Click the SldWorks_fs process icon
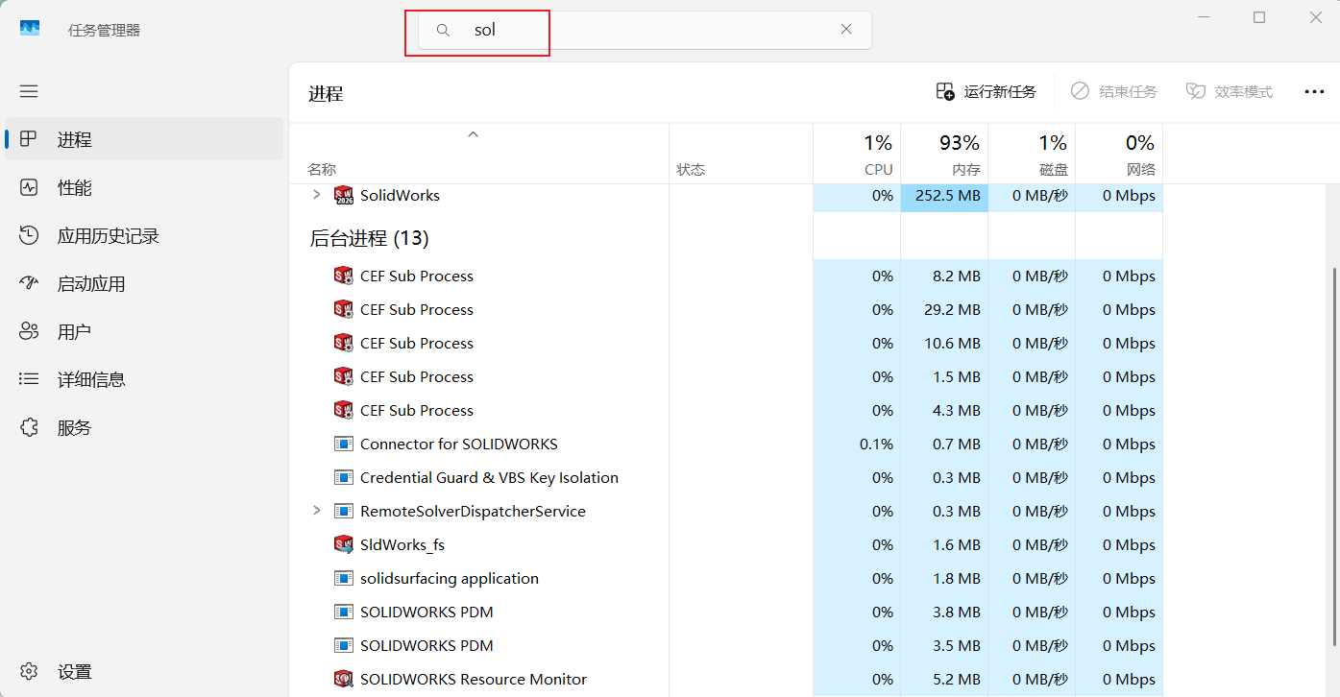Screen dimensions: 1340x697 [x=343, y=544]
